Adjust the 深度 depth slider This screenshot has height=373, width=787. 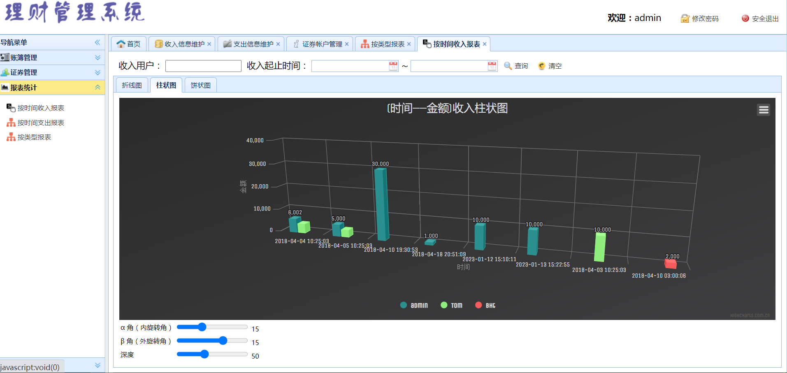pos(204,354)
